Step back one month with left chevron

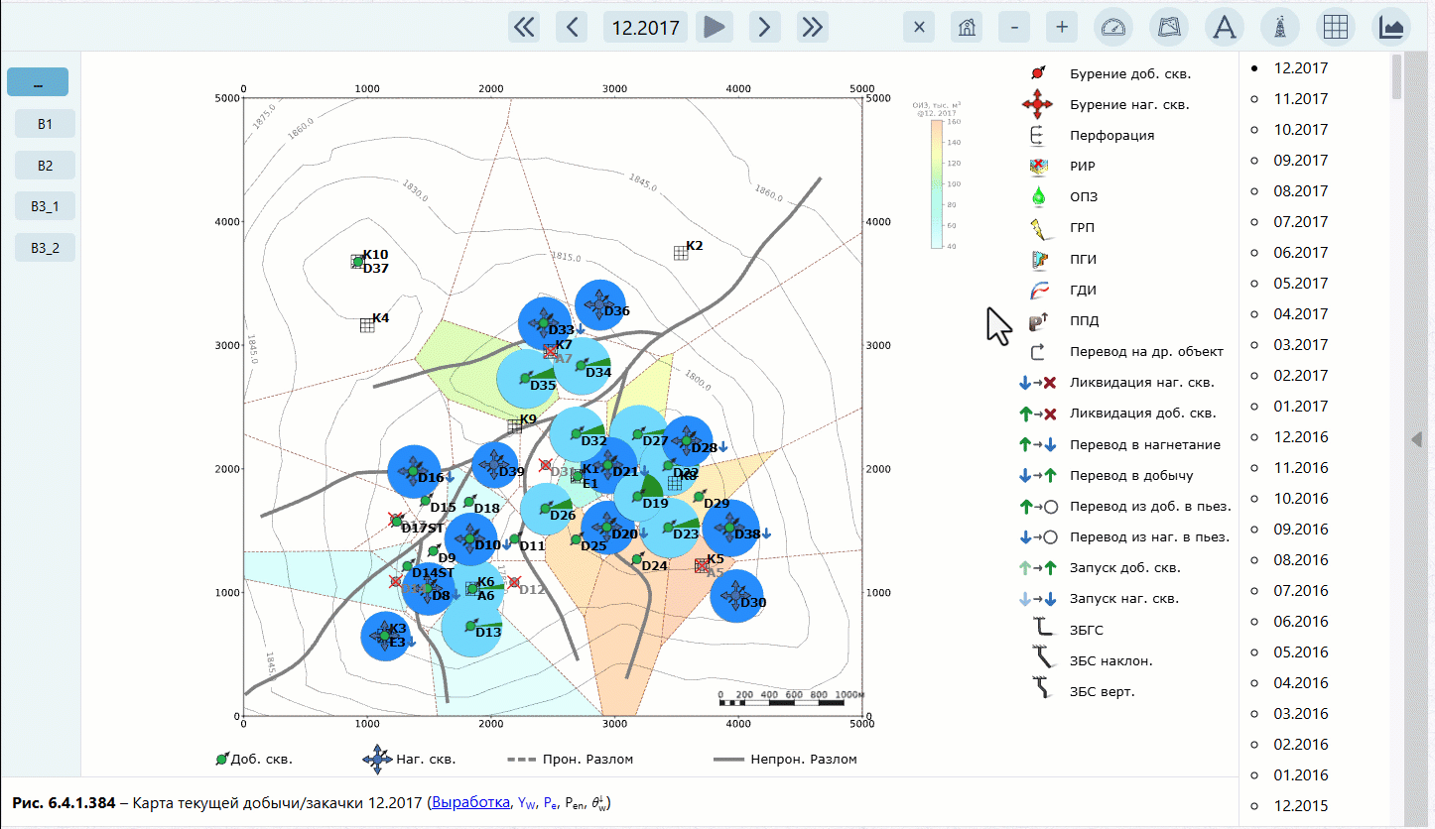click(572, 27)
